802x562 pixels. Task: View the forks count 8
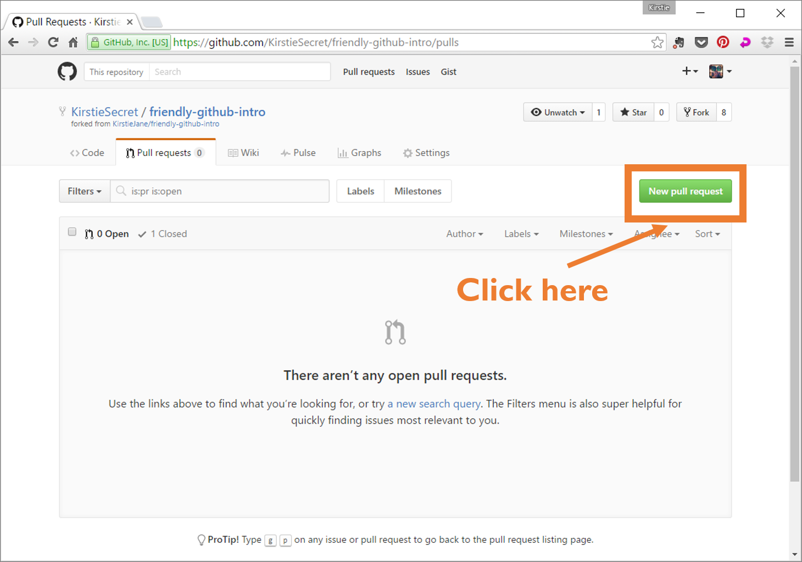coord(724,112)
